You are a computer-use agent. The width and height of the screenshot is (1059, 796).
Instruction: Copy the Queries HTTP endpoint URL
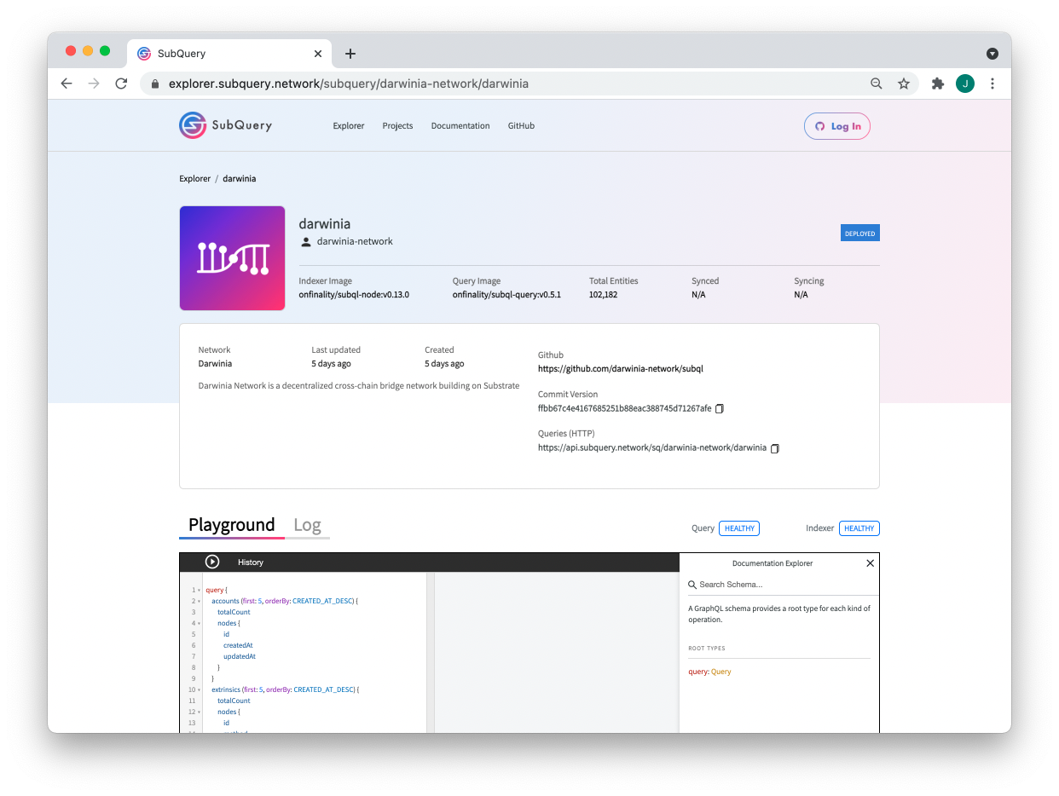click(x=775, y=448)
